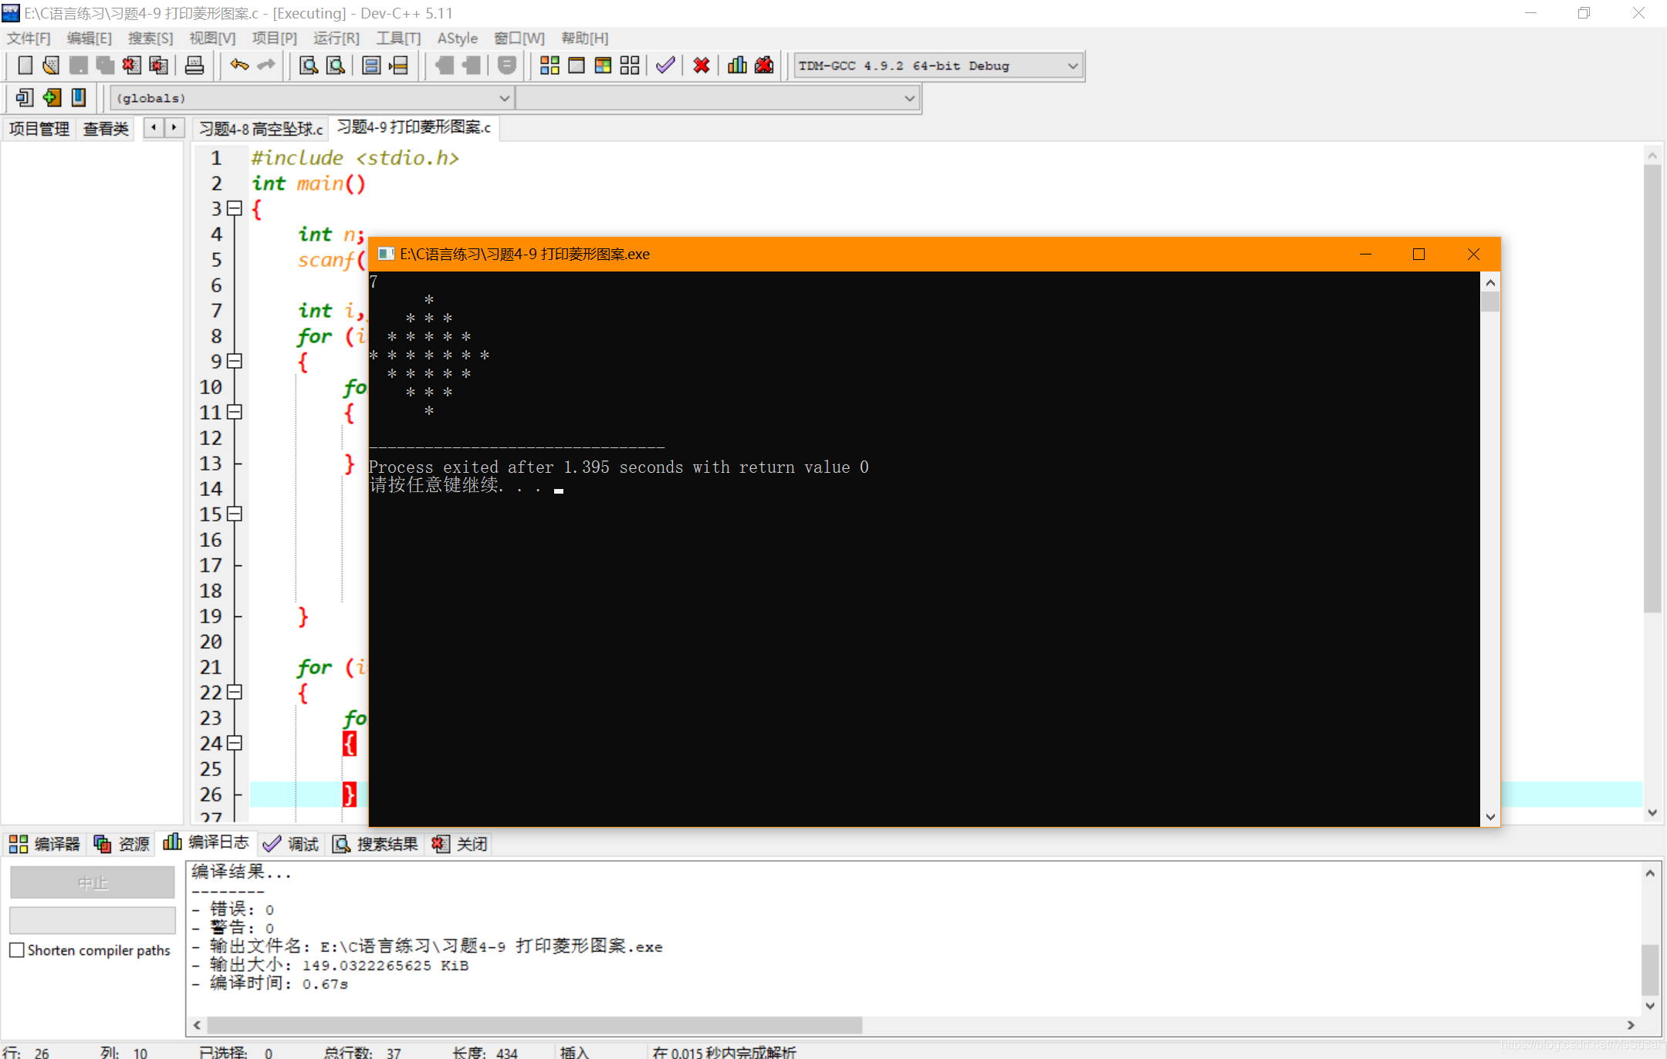Switch to the 习题4-8 高空坠球.c tab
The image size is (1667, 1059).
[261, 128]
